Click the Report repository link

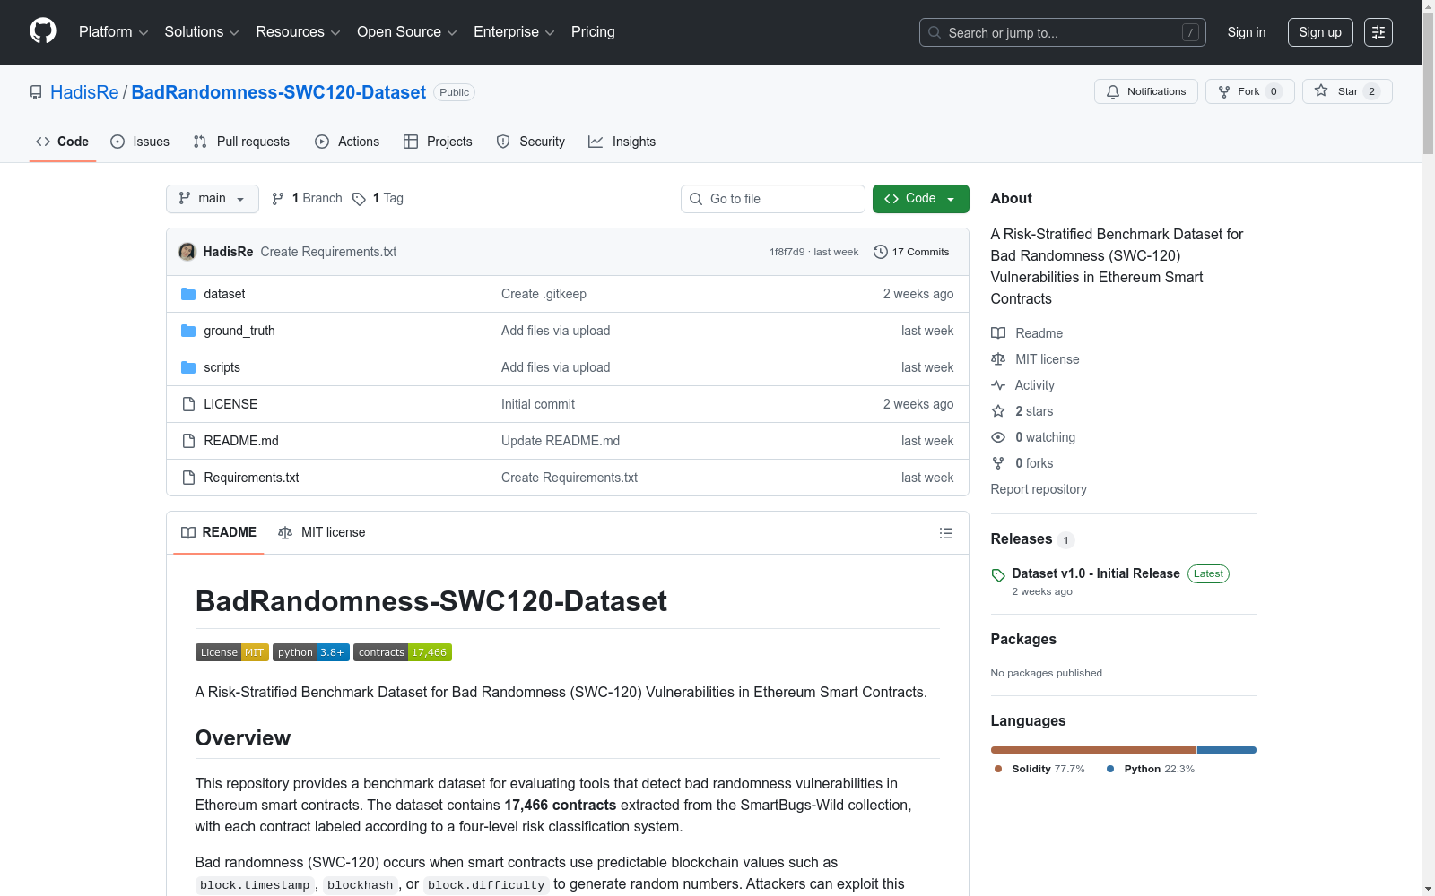click(x=1039, y=489)
